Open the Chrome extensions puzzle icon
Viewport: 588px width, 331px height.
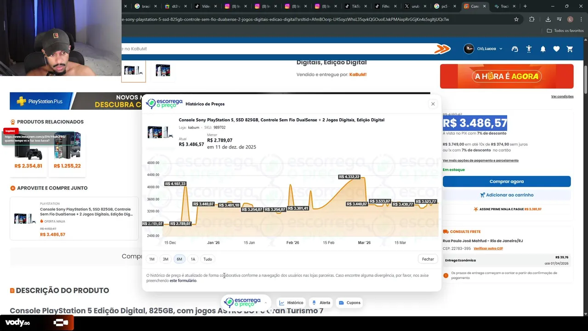point(532,19)
